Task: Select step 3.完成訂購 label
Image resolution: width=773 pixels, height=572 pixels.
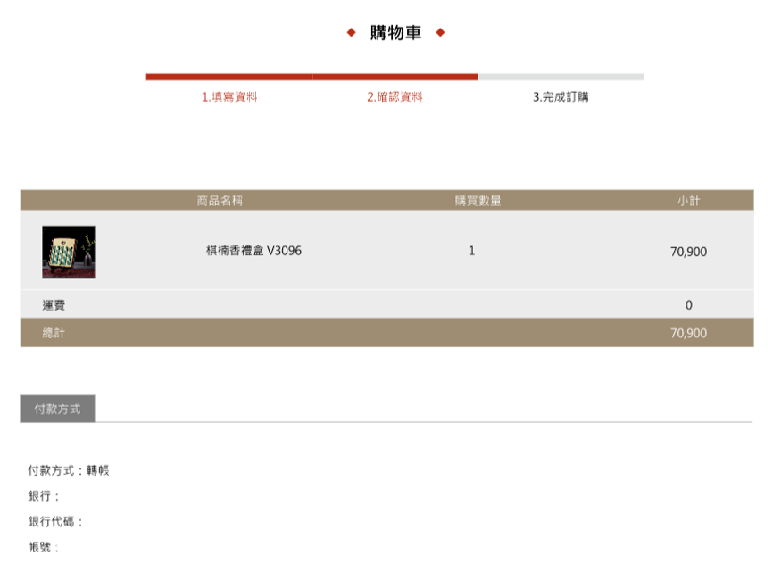Action: tap(561, 97)
